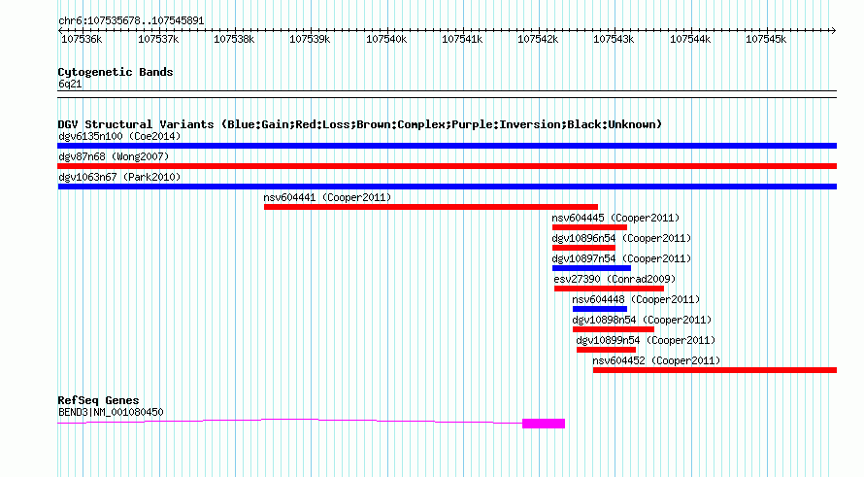Click the BEND3 magenta exon block
The width and height of the screenshot is (864, 477).
coord(544,424)
